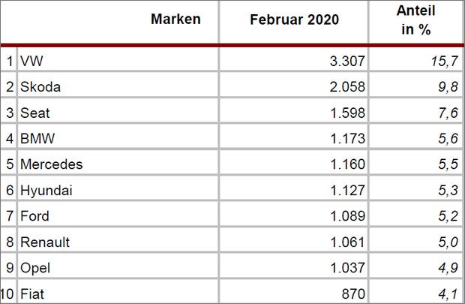Click the Fiat value 870
465x304 pixels.
tap(351, 293)
